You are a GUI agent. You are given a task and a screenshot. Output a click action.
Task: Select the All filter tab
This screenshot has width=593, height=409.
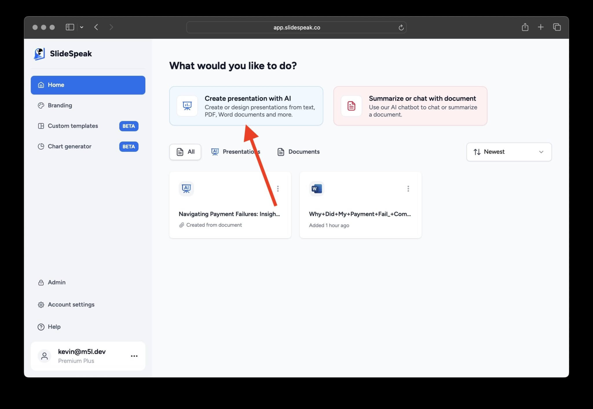[x=185, y=152]
